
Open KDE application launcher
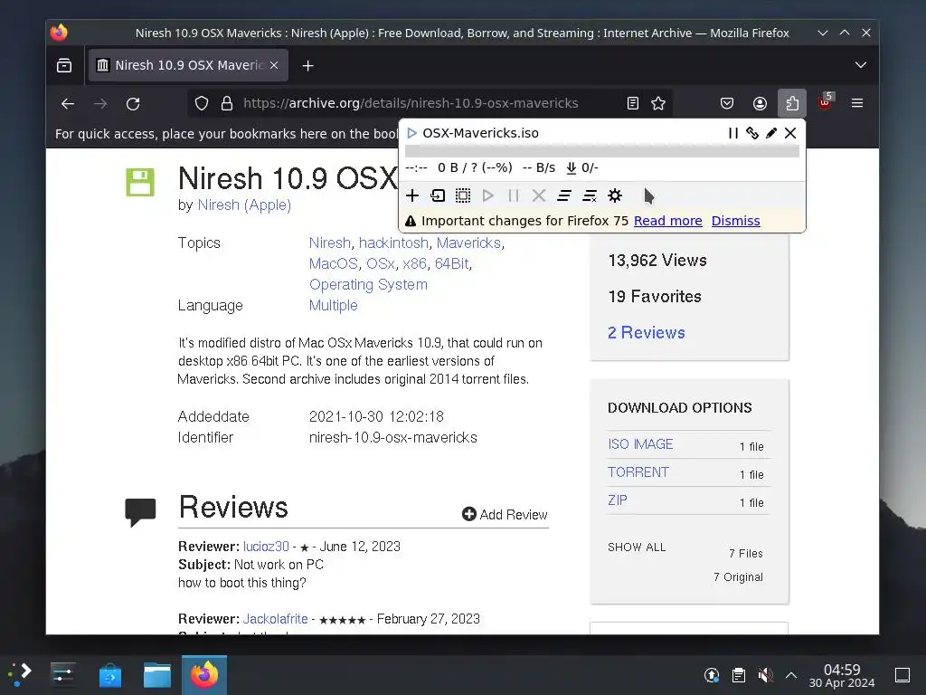click(x=20, y=674)
